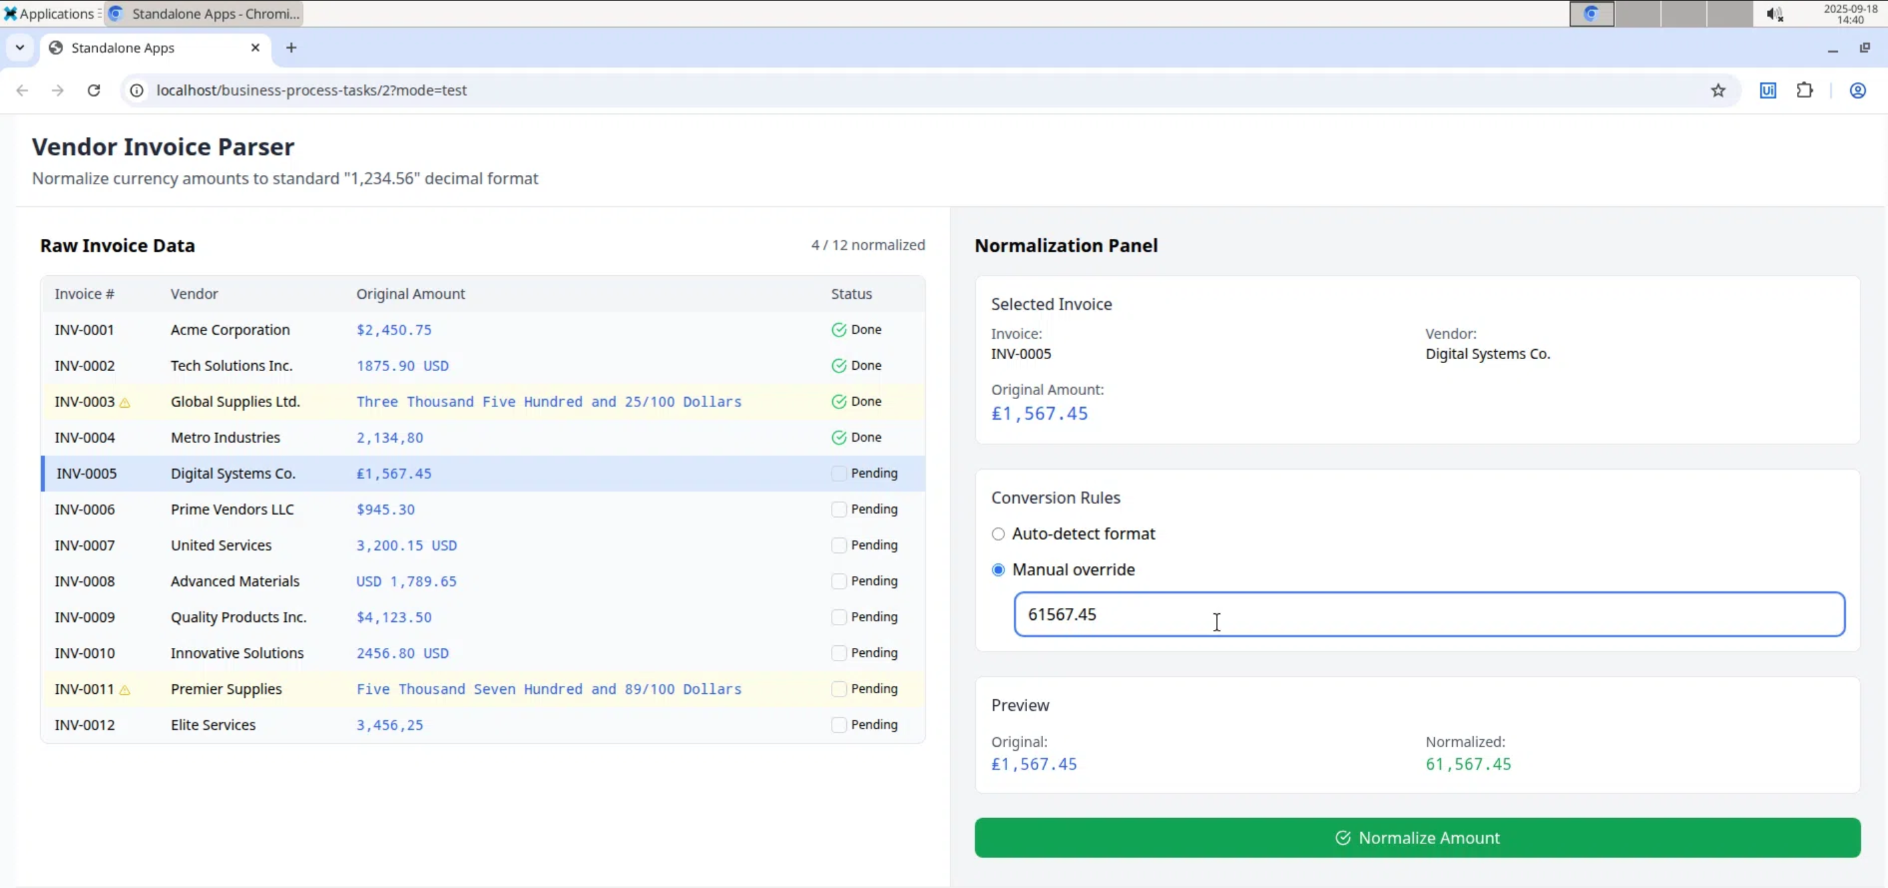Toggle the Pending checkbox for INV-0007
This screenshot has width=1888, height=888.
pos(838,545)
